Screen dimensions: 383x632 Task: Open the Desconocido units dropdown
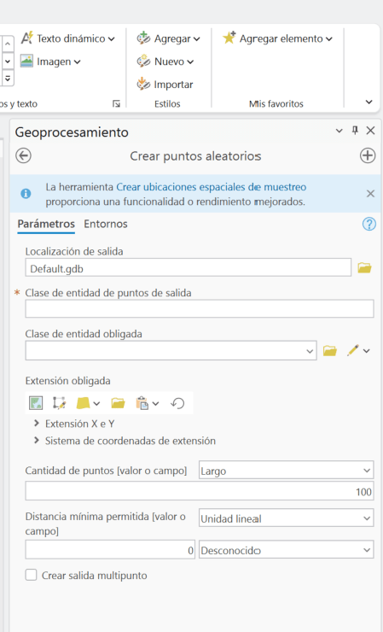[x=286, y=550]
